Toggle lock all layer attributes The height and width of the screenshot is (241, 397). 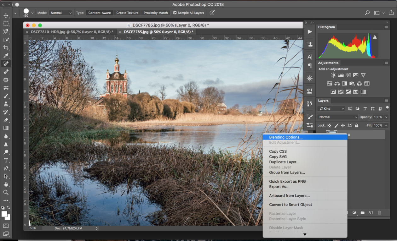click(x=357, y=125)
